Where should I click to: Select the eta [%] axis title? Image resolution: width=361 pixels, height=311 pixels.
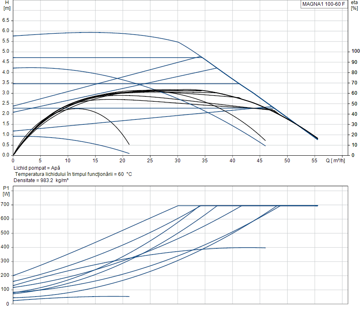click(354, 5)
